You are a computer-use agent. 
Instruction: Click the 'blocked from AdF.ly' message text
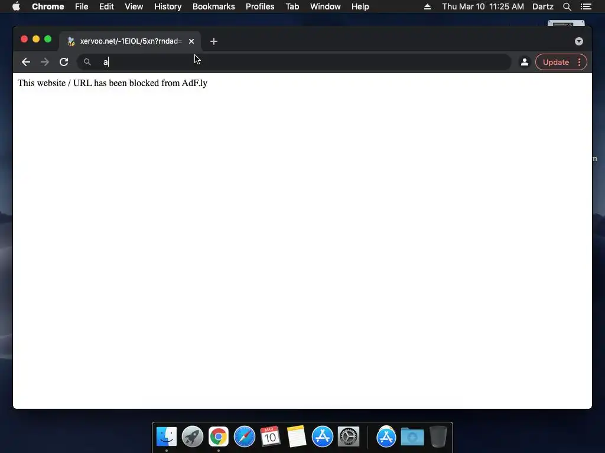click(x=113, y=83)
